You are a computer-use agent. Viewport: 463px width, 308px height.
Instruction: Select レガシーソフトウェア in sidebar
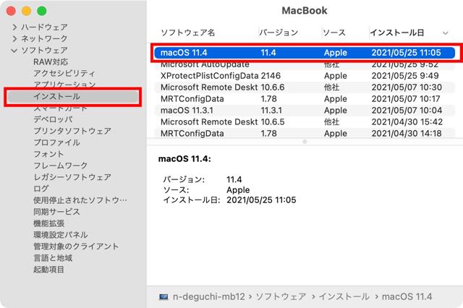tap(72, 177)
